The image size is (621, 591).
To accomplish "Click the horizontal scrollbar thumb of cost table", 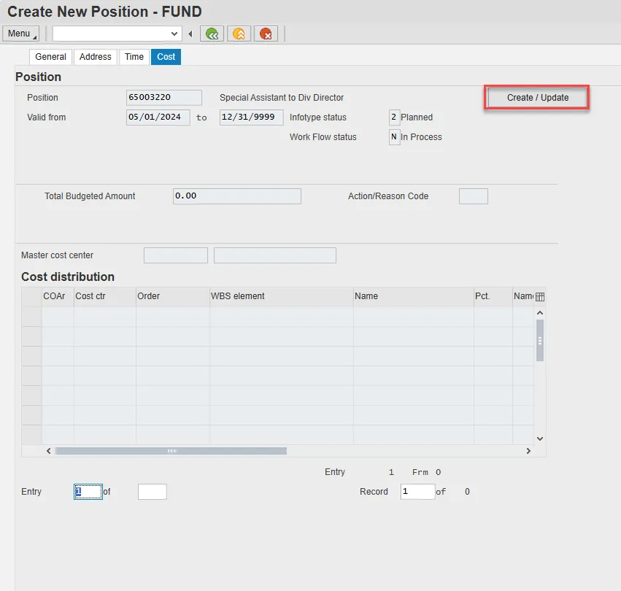I will tap(171, 451).
